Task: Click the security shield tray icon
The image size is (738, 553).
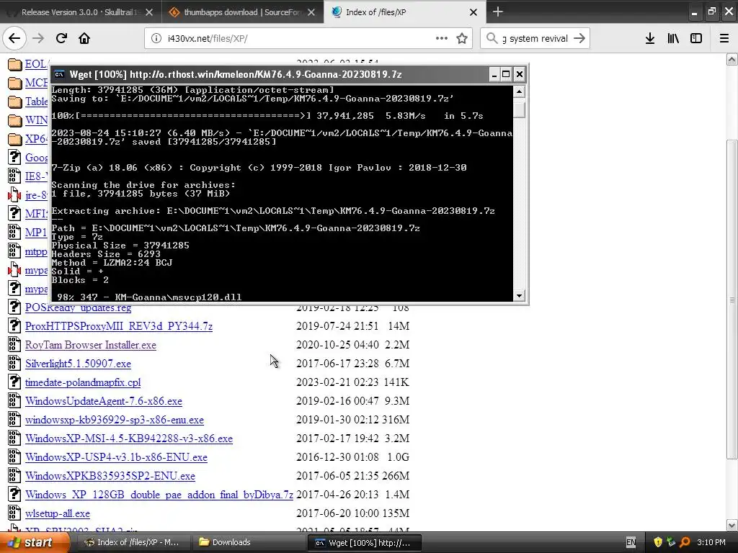Action: click(x=658, y=543)
